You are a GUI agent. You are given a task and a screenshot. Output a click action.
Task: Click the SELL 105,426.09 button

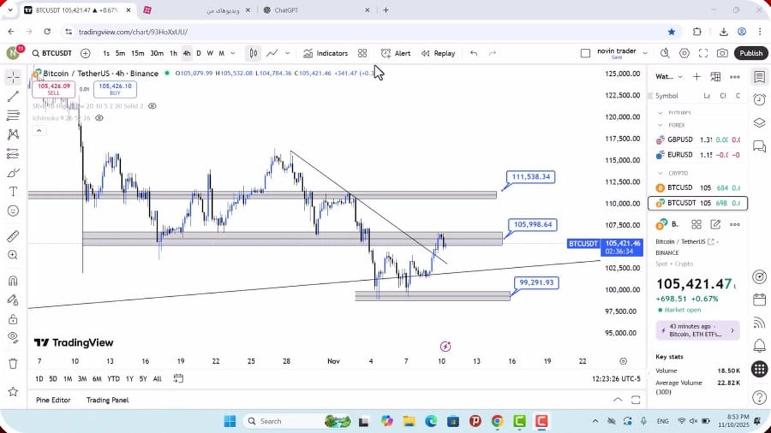(x=53, y=89)
